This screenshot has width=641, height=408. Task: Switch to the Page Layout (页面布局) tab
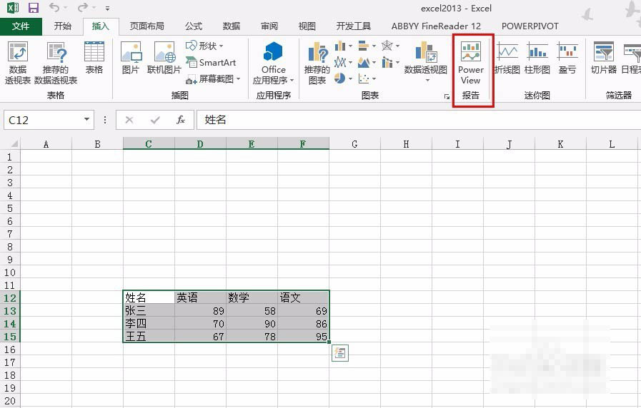pyautogui.click(x=146, y=26)
